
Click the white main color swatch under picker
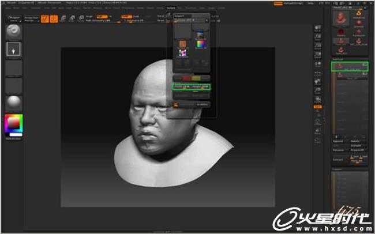[16, 134]
